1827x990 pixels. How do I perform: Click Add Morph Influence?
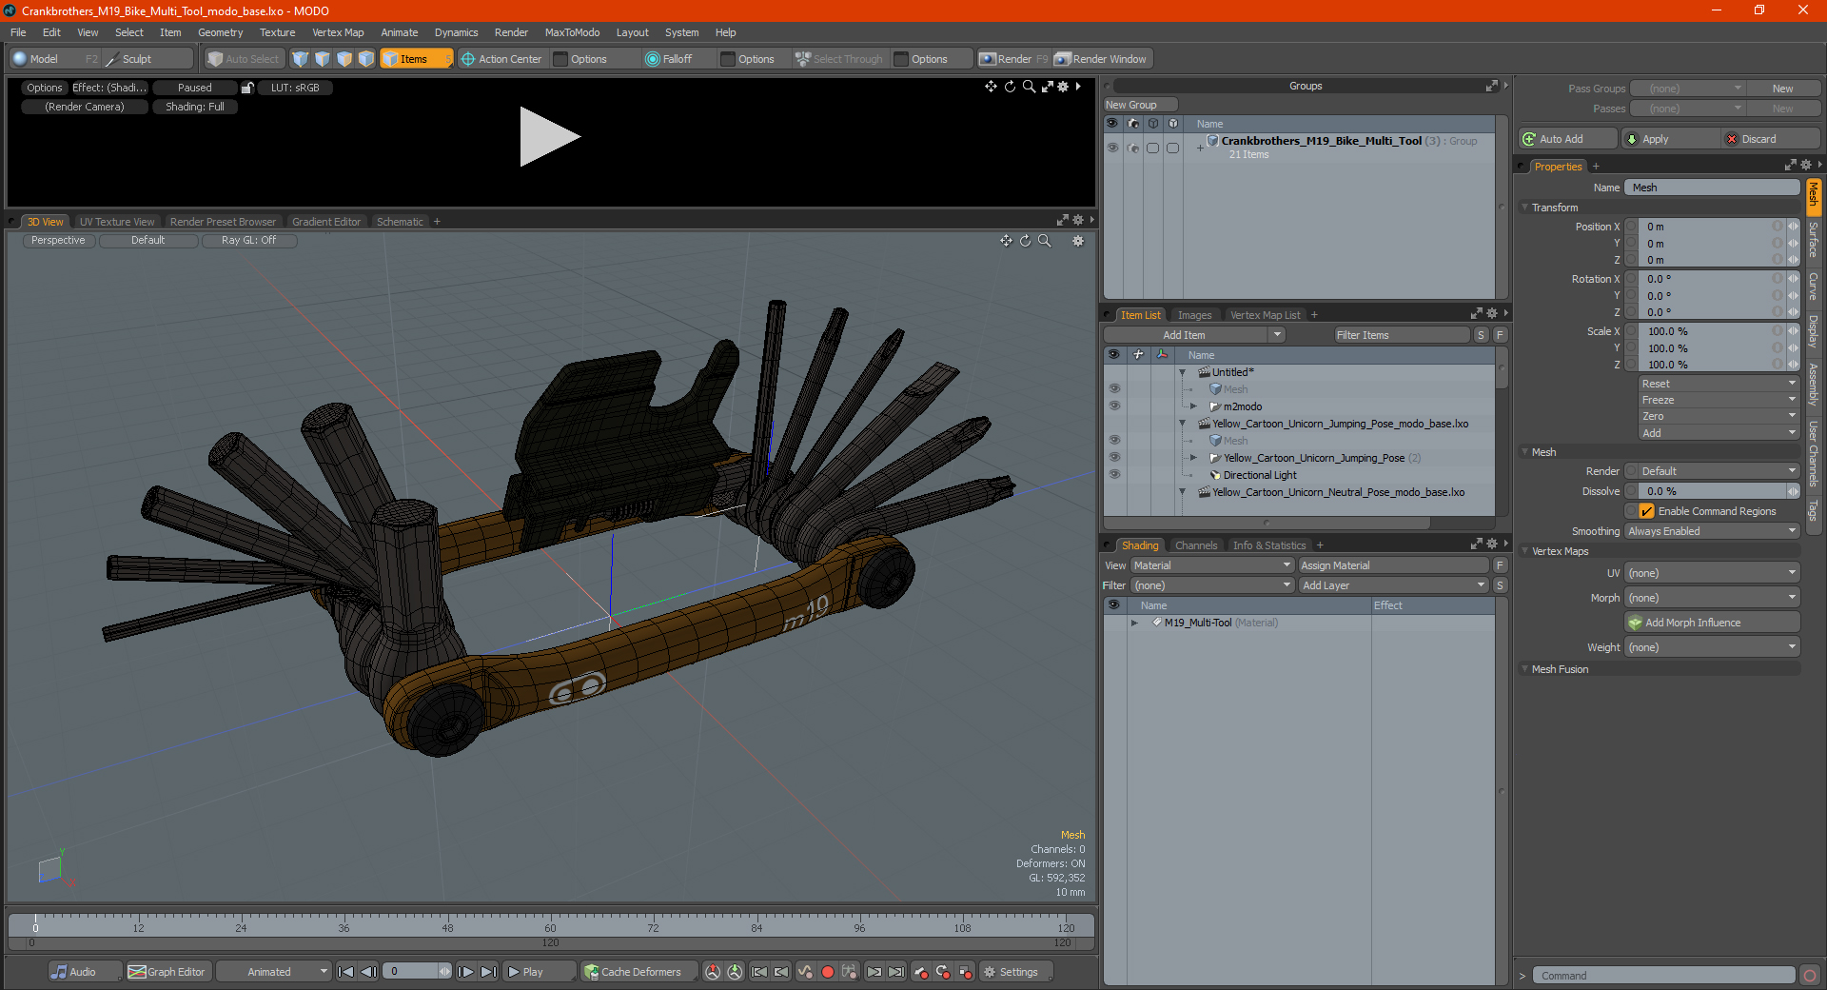click(1712, 623)
